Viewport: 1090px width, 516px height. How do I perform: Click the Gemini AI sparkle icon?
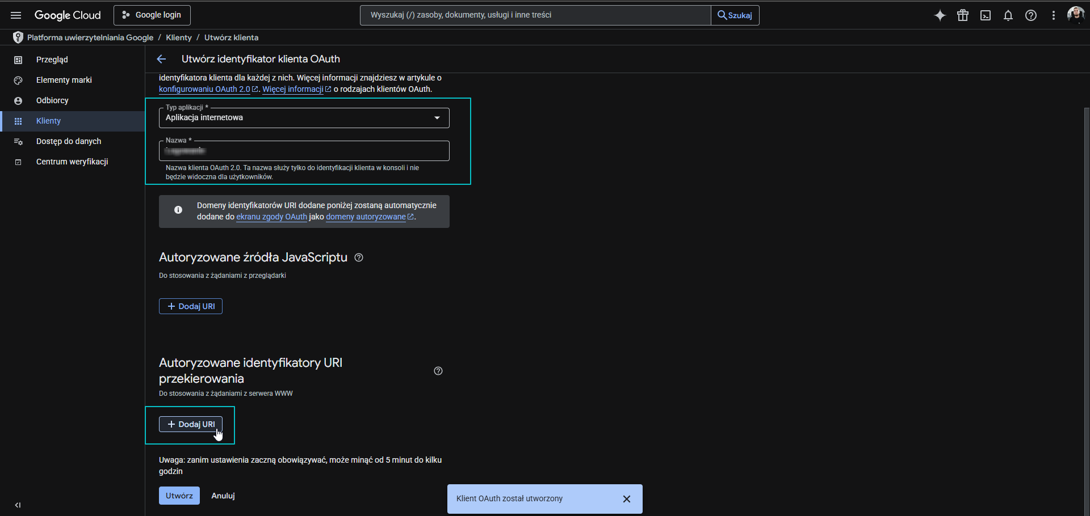940,15
